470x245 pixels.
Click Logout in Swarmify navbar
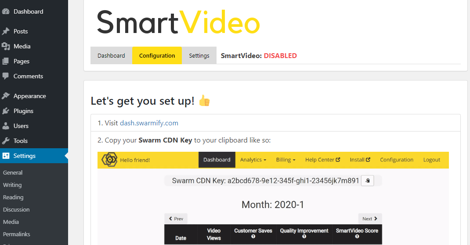pos(432,160)
